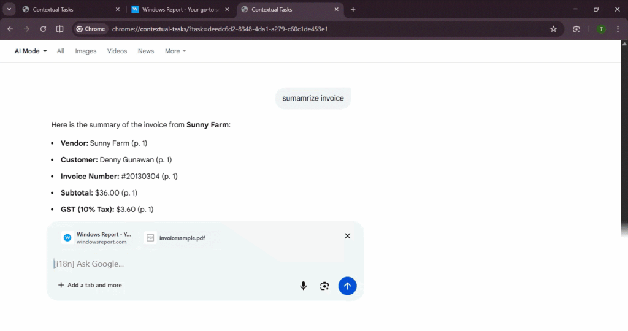Open the Chrome three-dot menu
Viewport: 628px width, 331px height.
618,29
